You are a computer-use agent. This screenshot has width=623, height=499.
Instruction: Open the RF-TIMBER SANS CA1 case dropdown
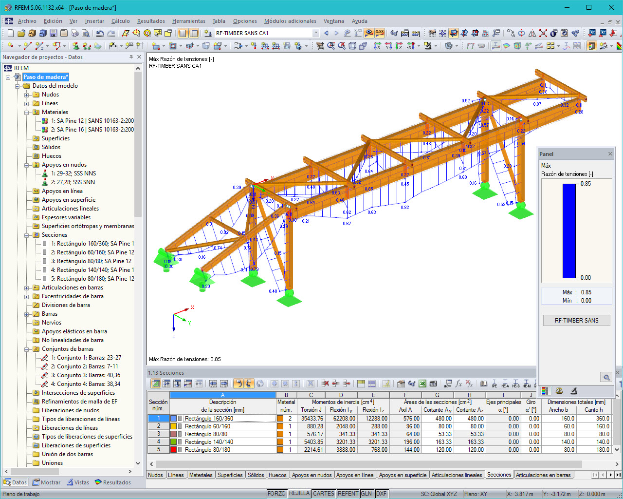point(315,32)
